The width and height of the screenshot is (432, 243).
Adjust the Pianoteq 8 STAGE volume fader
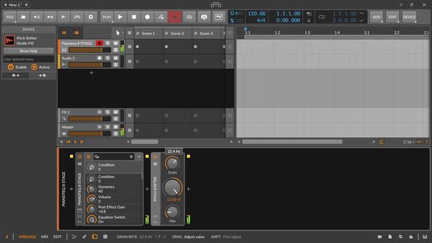(x=90, y=50)
